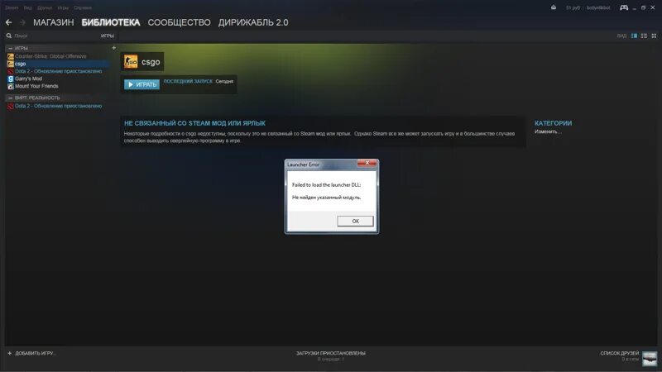662x372 pixels.
Task: Switch to list view icon
Action: [644, 36]
